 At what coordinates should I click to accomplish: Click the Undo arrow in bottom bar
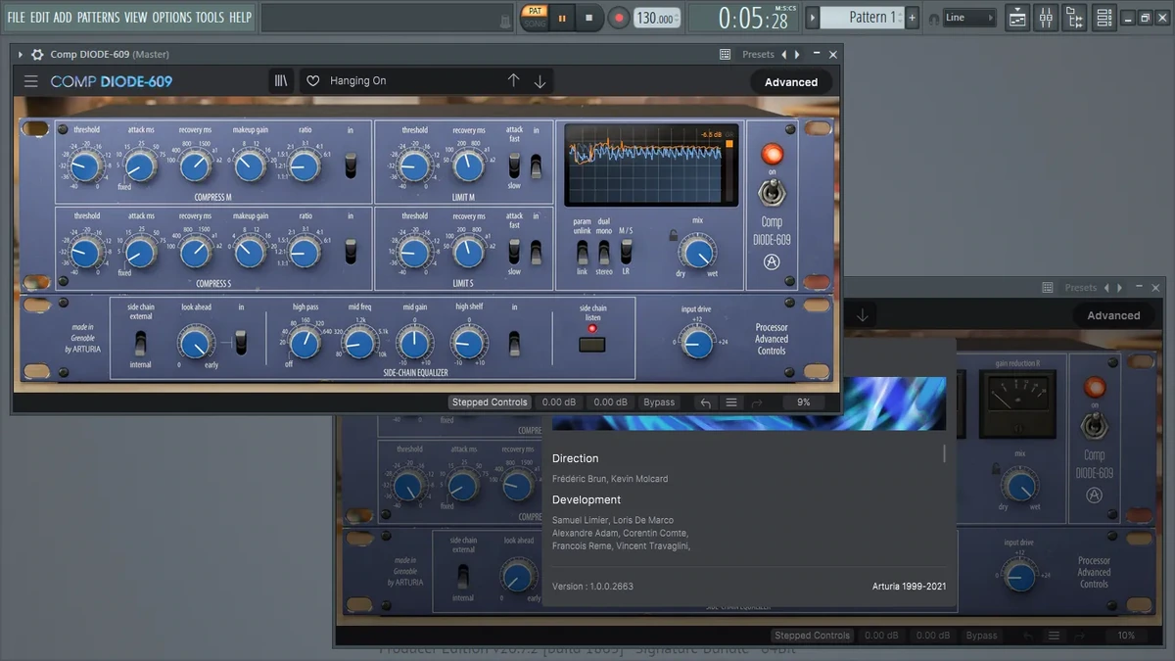click(x=705, y=402)
